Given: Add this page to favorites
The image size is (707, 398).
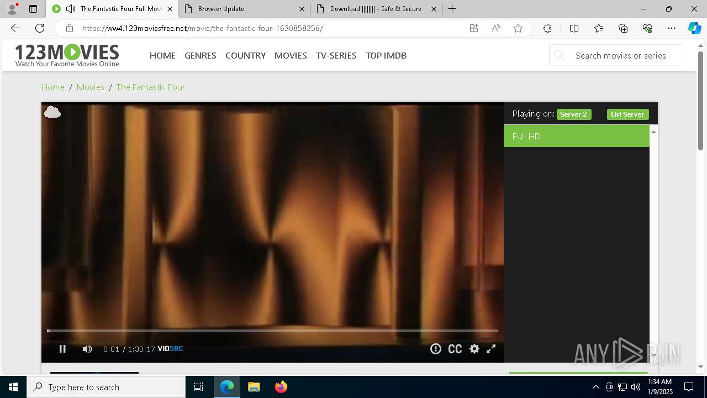Looking at the screenshot, I should pos(518,28).
